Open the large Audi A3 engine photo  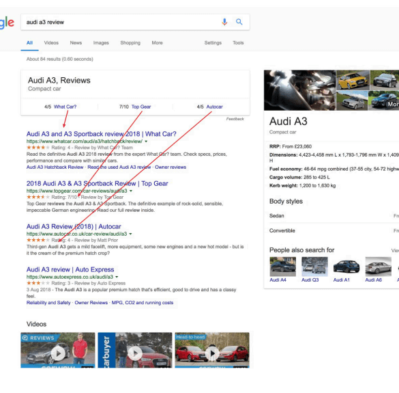click(299, 90)
